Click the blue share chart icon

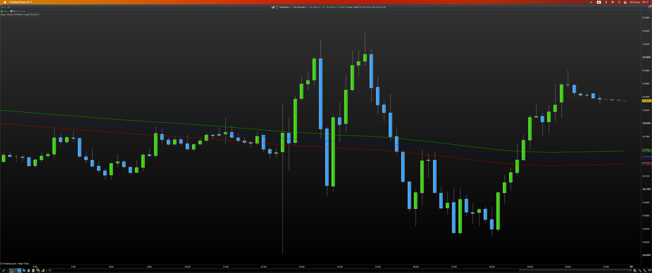(19, 270)
